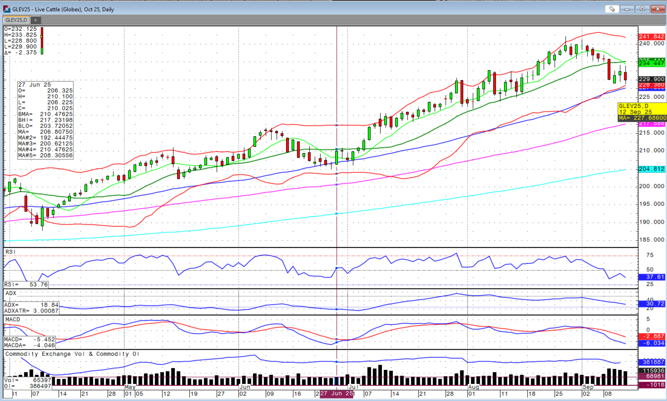Click the -1018 value label
Viewport: 667px width, 401px height.
(x=652, y=385)
